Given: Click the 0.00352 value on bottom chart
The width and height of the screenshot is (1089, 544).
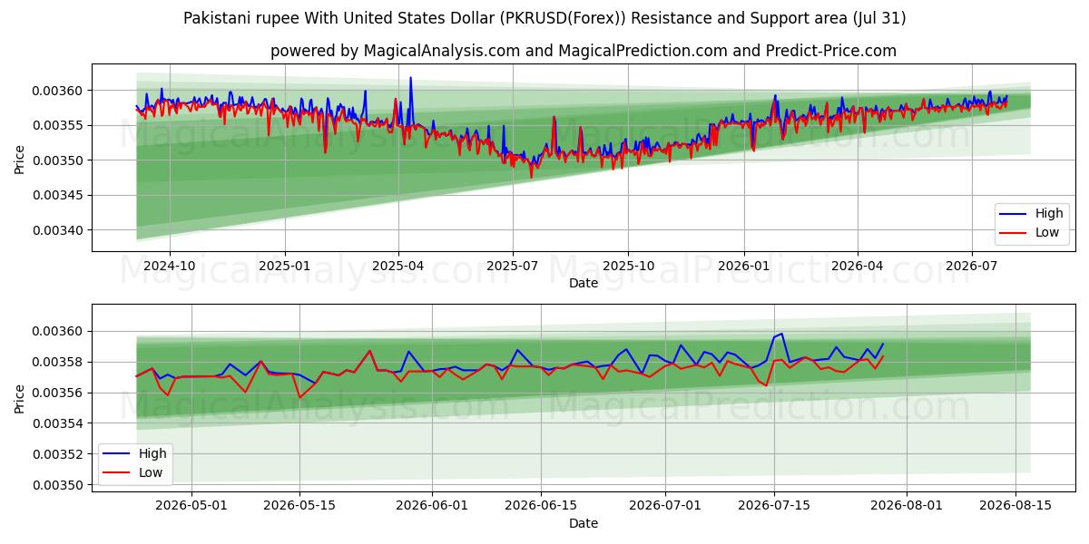Looking at the screenshot, I should [x=59, y=454].
